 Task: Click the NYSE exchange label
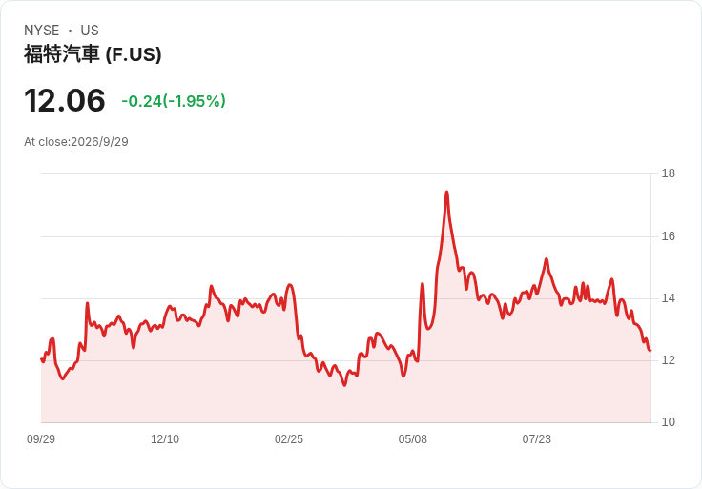coord(42,31)
